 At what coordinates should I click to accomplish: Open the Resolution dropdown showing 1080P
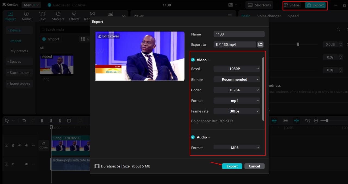click(237, 69)
